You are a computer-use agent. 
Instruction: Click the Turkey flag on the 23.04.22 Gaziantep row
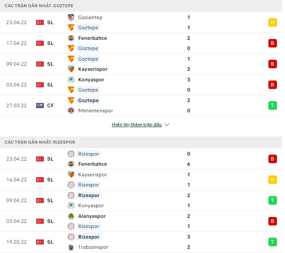pos(40,22)
